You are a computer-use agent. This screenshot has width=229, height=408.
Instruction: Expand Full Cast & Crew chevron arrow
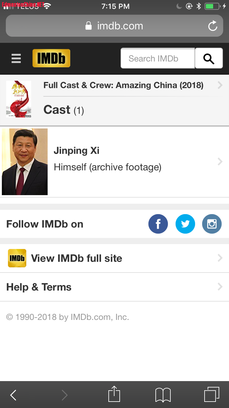(x=220, y=85)
